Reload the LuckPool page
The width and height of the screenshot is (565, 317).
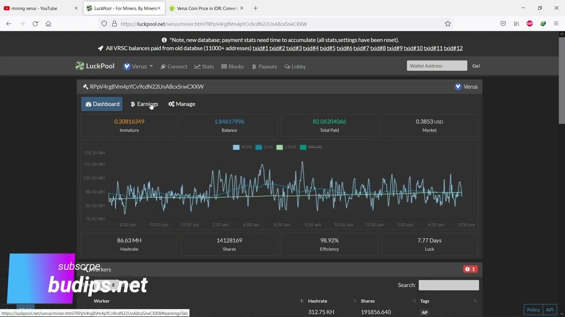[35, 24]
